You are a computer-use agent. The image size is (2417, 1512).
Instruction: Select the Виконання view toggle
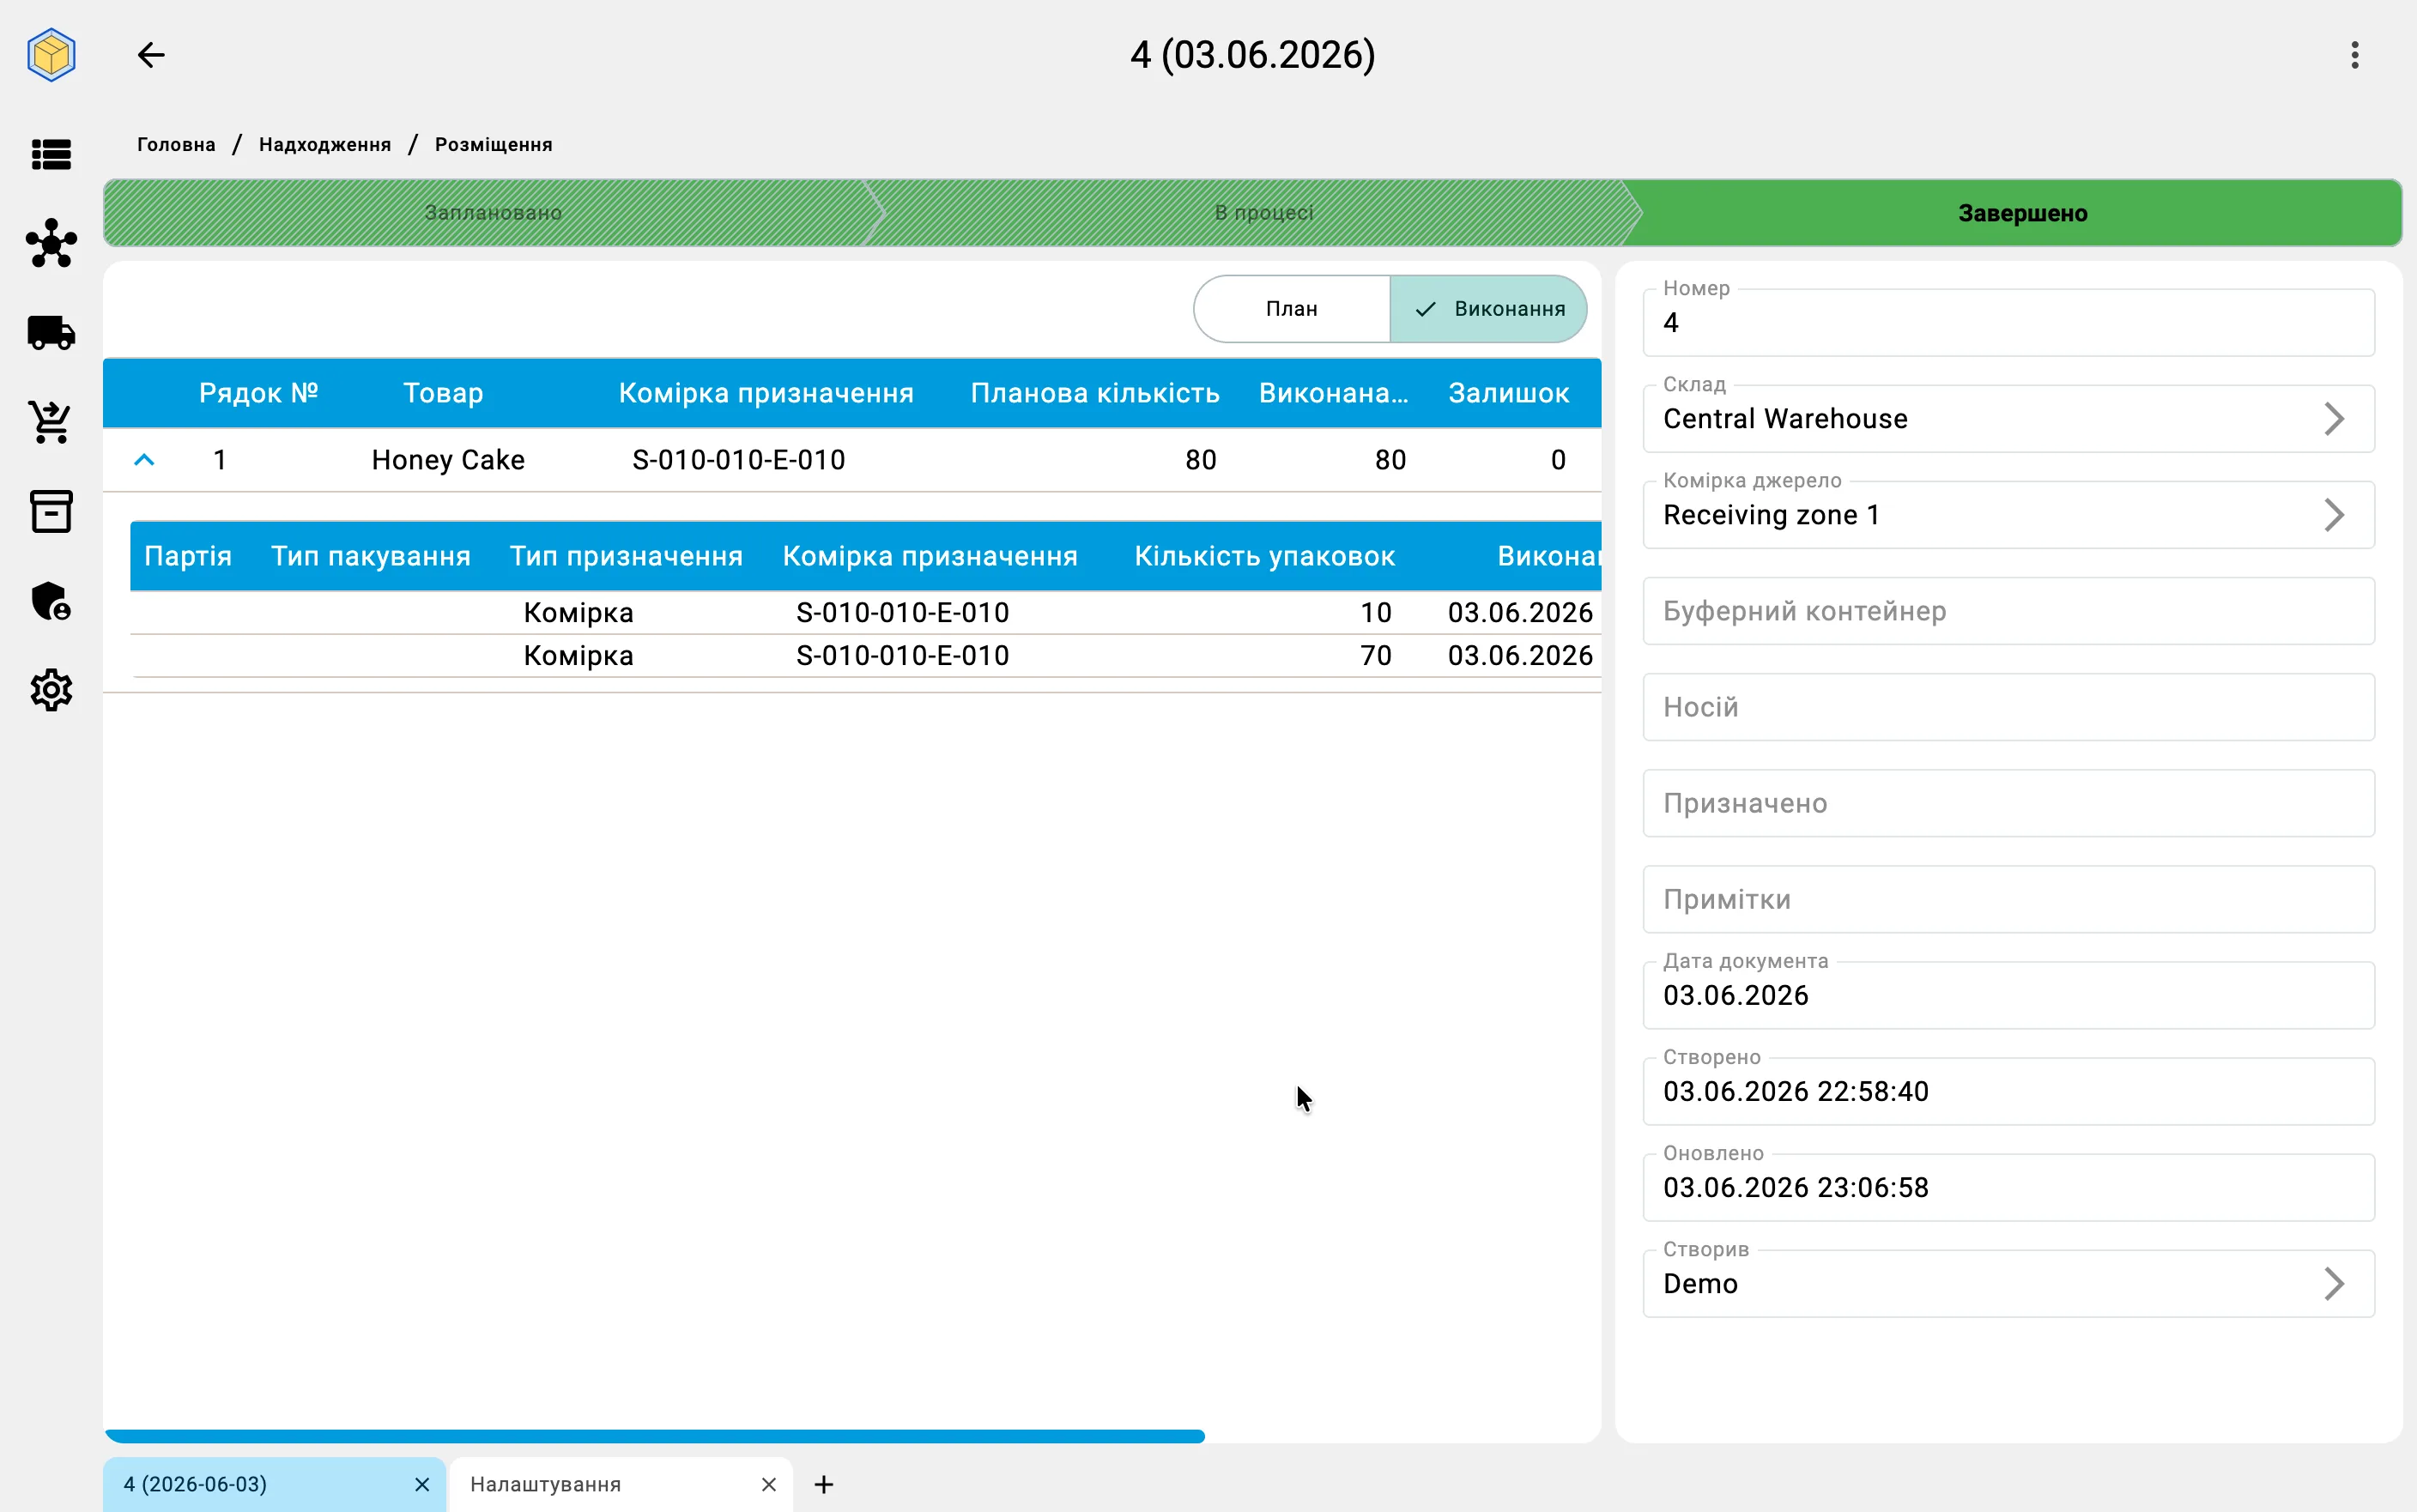tap(1488, 309)
